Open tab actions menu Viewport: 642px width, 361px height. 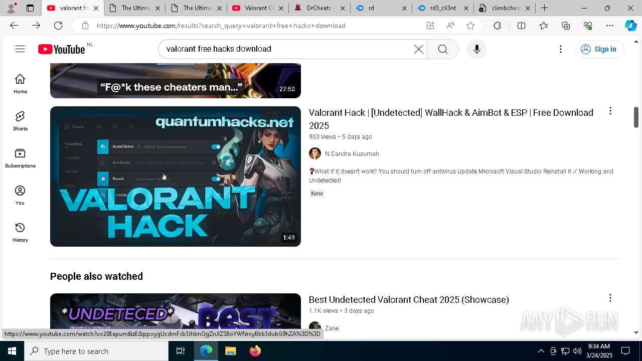pos(30,8)
